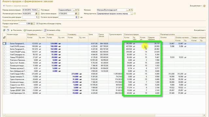Click the rounding order spinner arrows
Viewport: 209px width, 117px height.
[x=34, y=23]
